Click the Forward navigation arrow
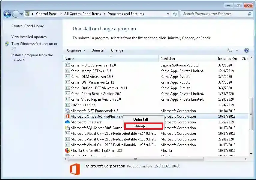This screenshot has height=180, width=256. 15,14
